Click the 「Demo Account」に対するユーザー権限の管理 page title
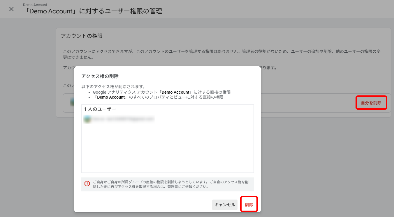The width and height of the screenshot is (394, 217). click(92, 11)
